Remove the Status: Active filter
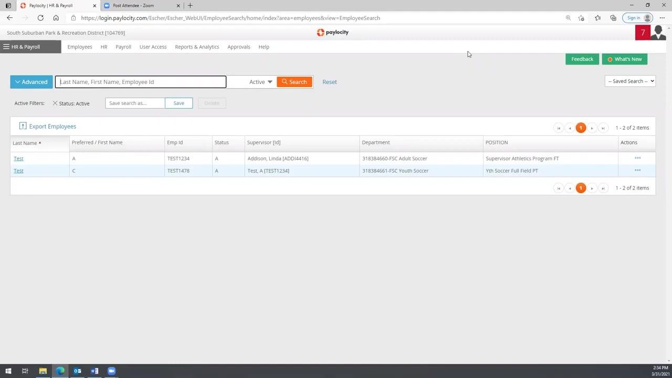Viewport: 672px width, 378px height. coord(55,103)
